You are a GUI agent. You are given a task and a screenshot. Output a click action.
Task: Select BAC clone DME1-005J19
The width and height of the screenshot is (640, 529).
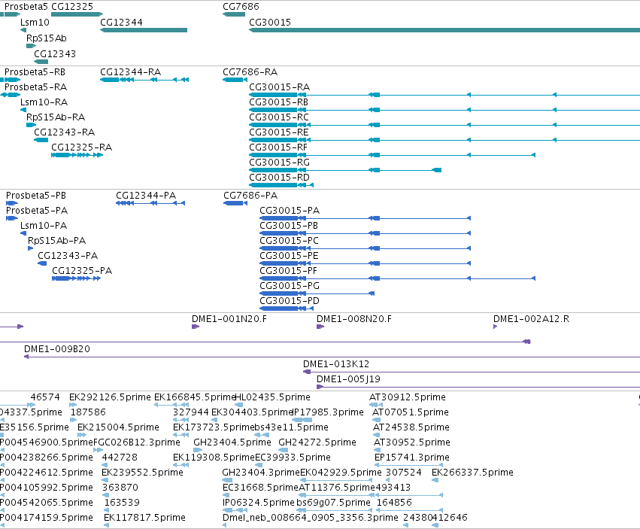348,379
